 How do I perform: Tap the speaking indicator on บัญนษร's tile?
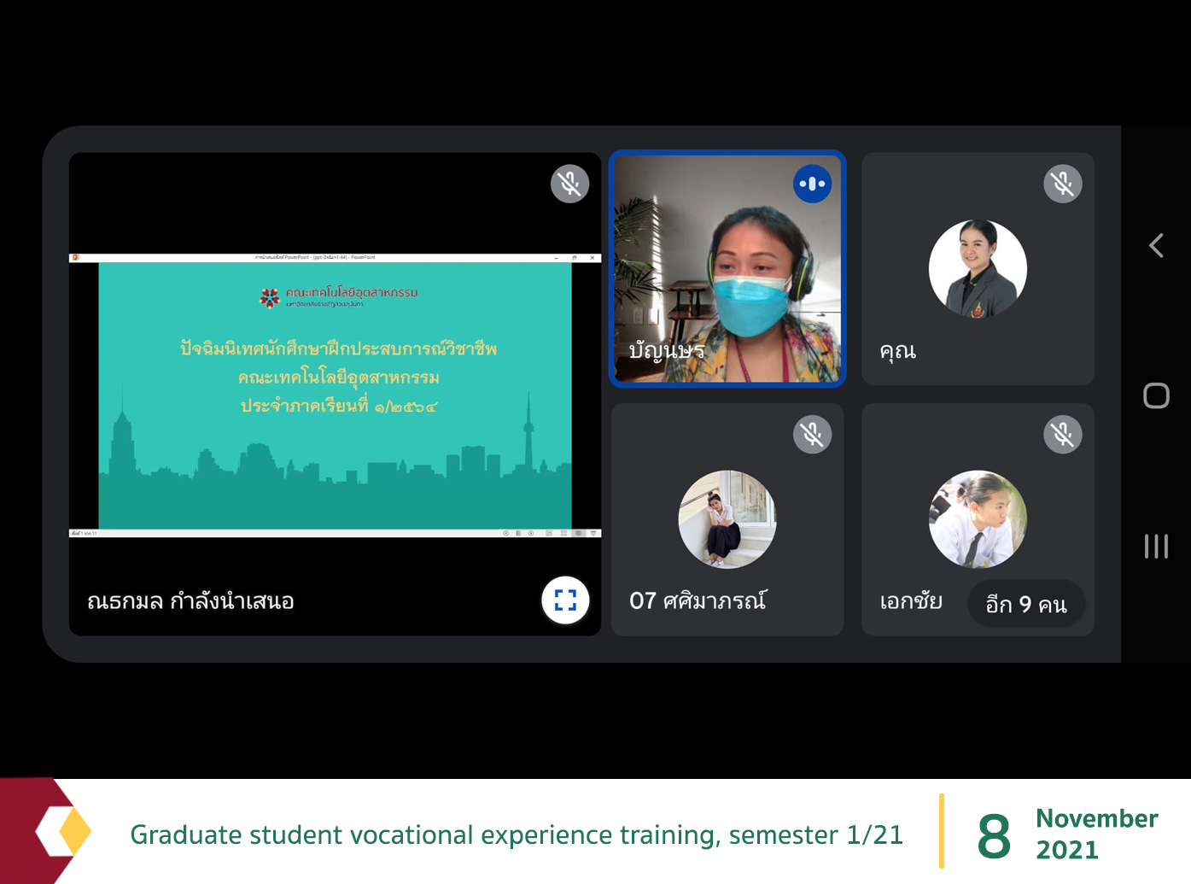(x=812, y=184)
